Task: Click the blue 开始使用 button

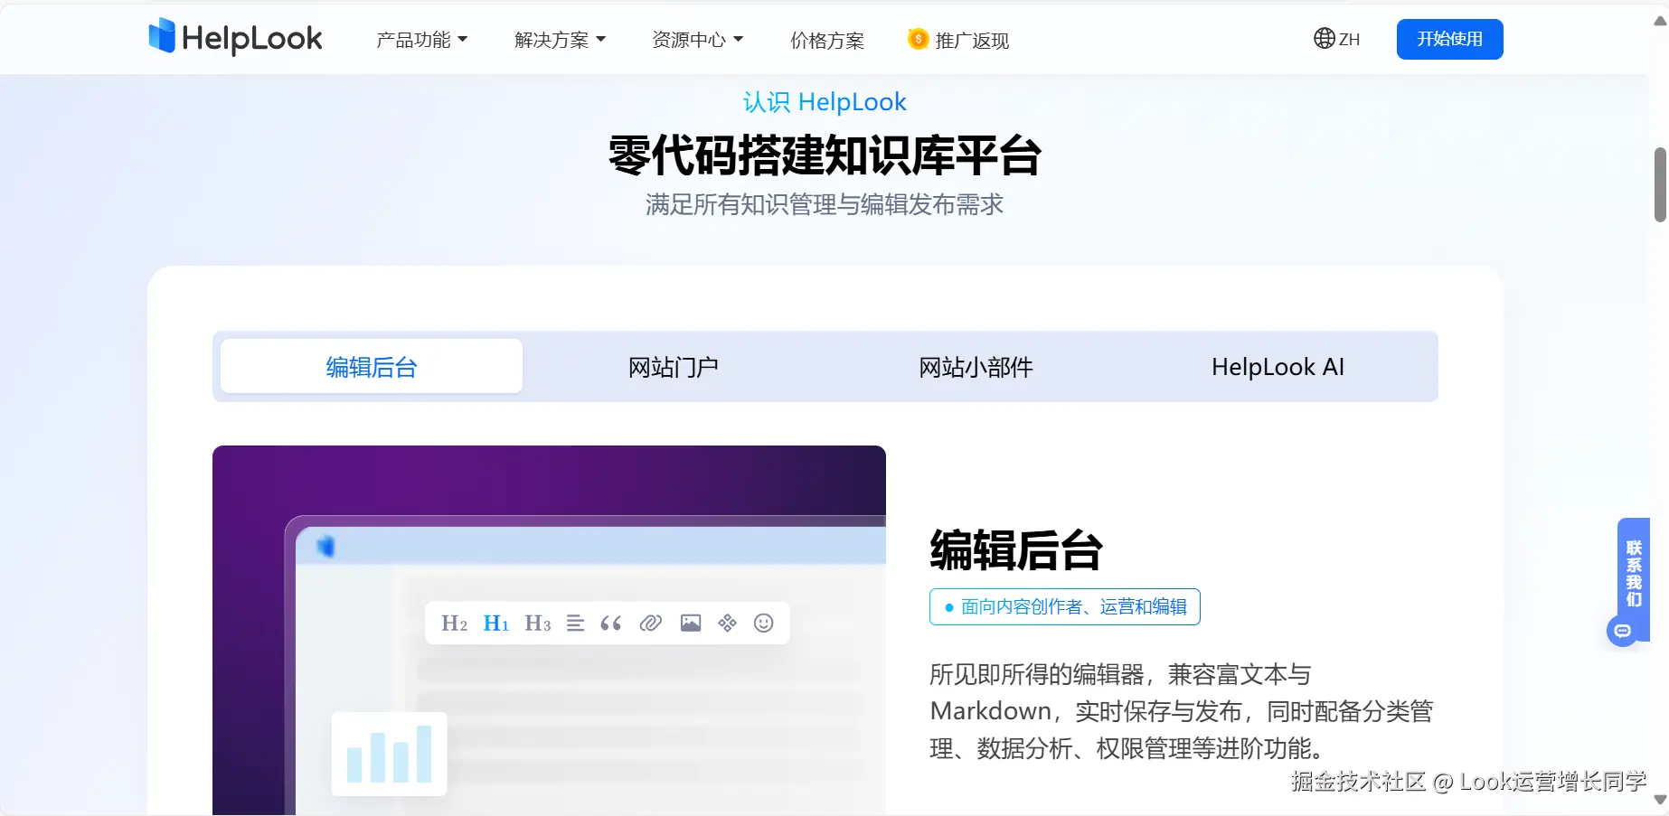Action: click(1449, 39)
